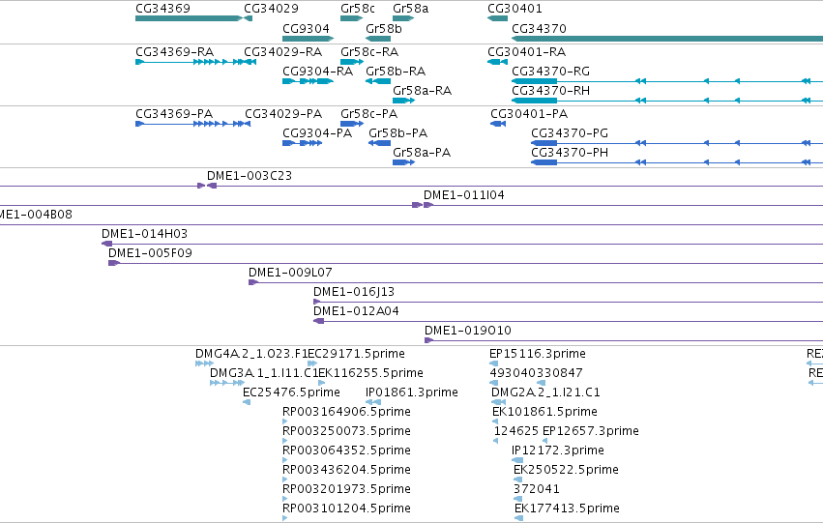Select EST EK250522.5prime
The height and width of the screenshot is (523, 823).
(518, 479)
